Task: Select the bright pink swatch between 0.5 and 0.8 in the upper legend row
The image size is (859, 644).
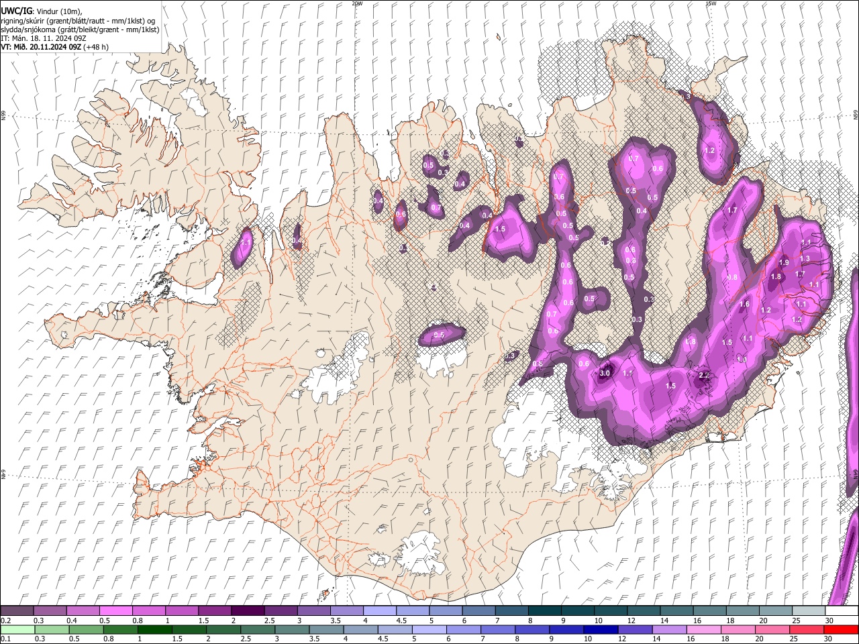Action: point(115,611)
